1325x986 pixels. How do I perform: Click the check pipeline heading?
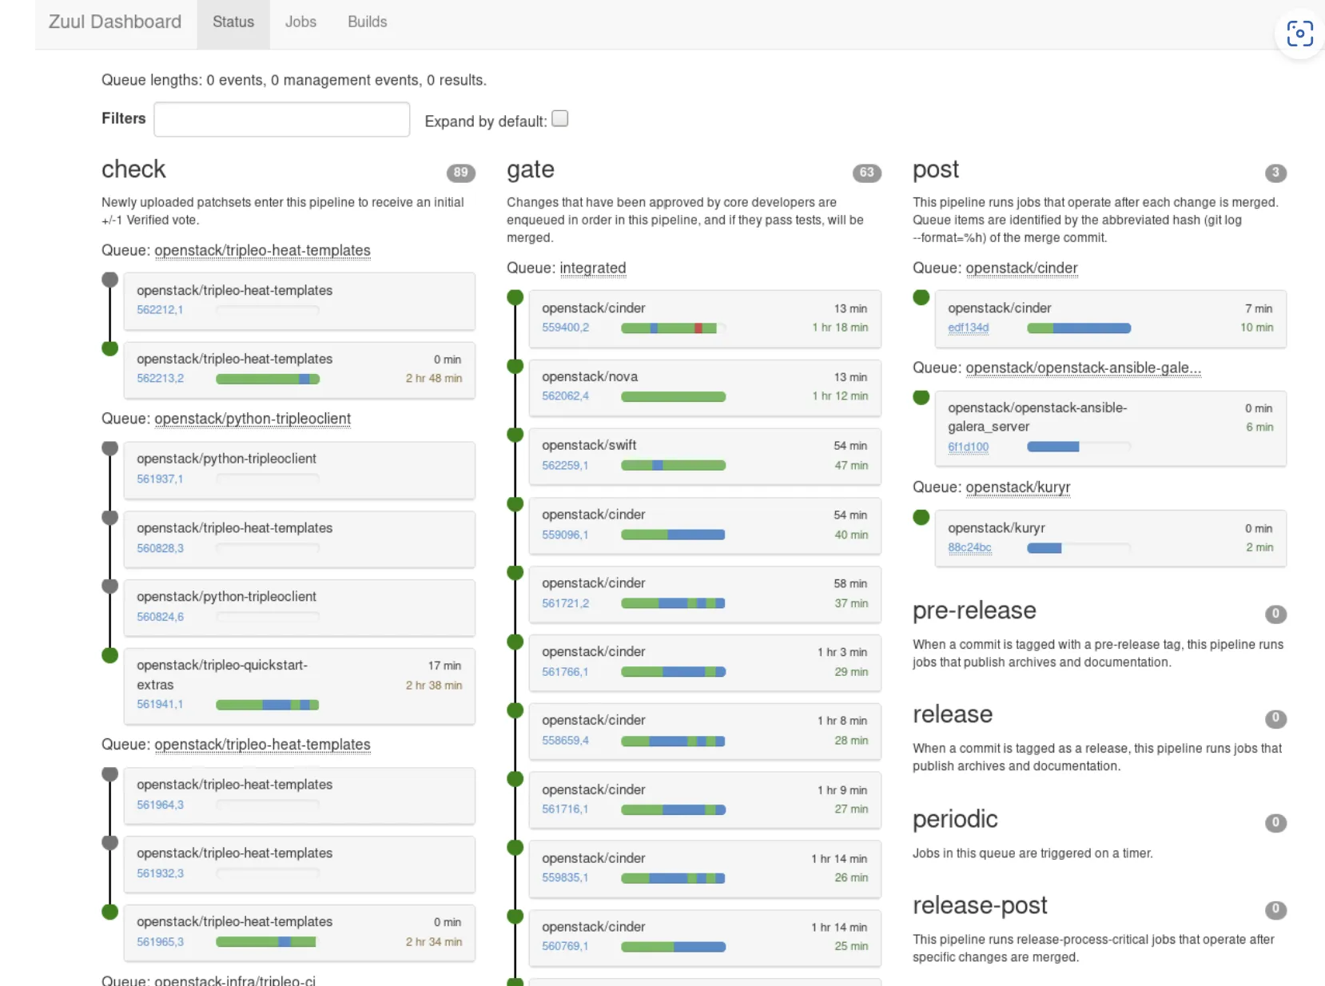point(133,169)
